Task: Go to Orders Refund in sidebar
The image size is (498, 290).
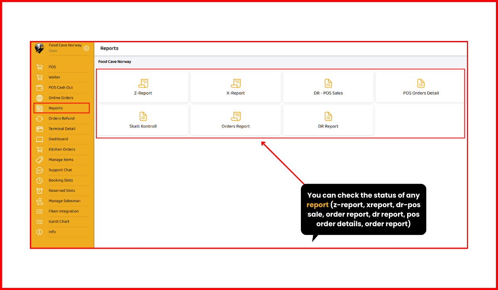Action: tap(61, 118)
